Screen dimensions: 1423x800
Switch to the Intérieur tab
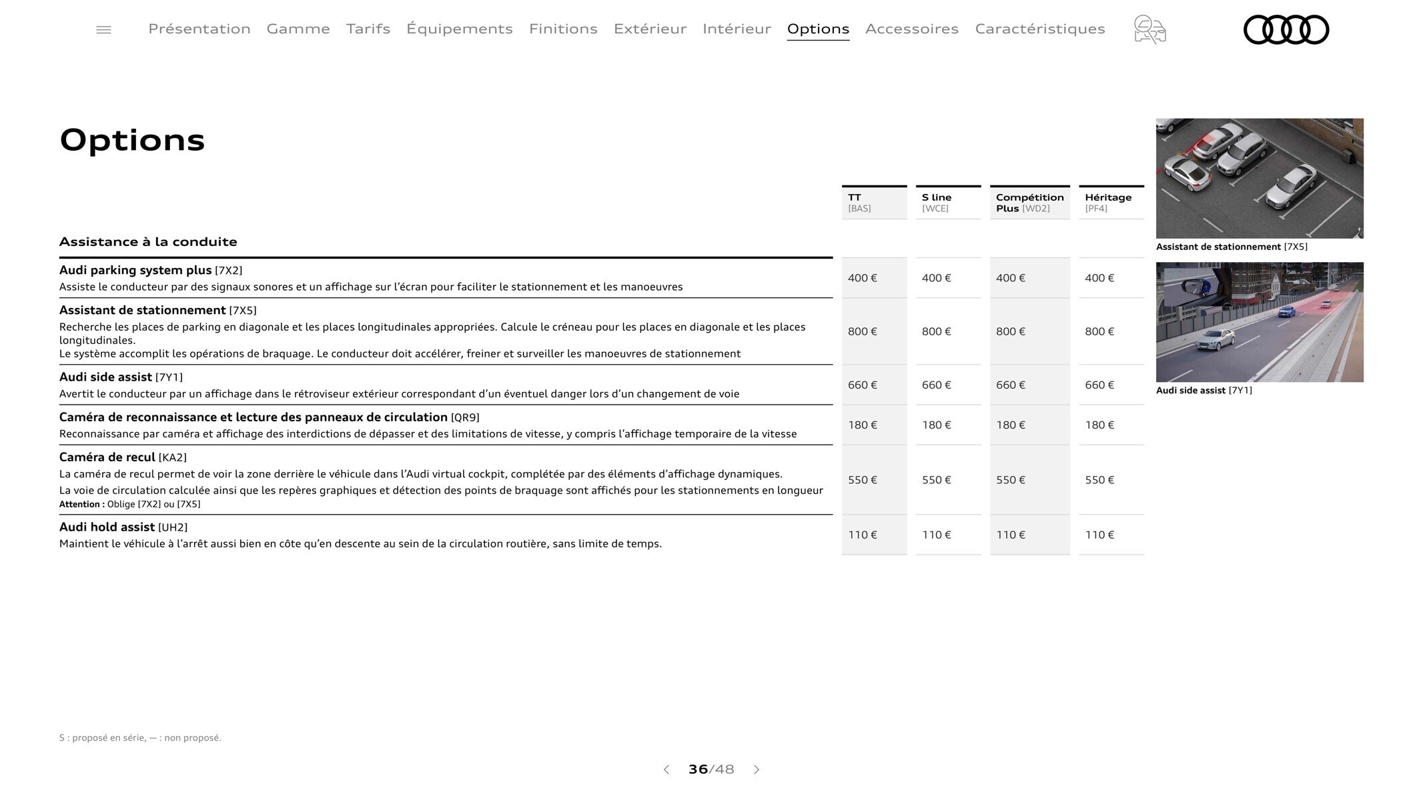pos(737,29)
